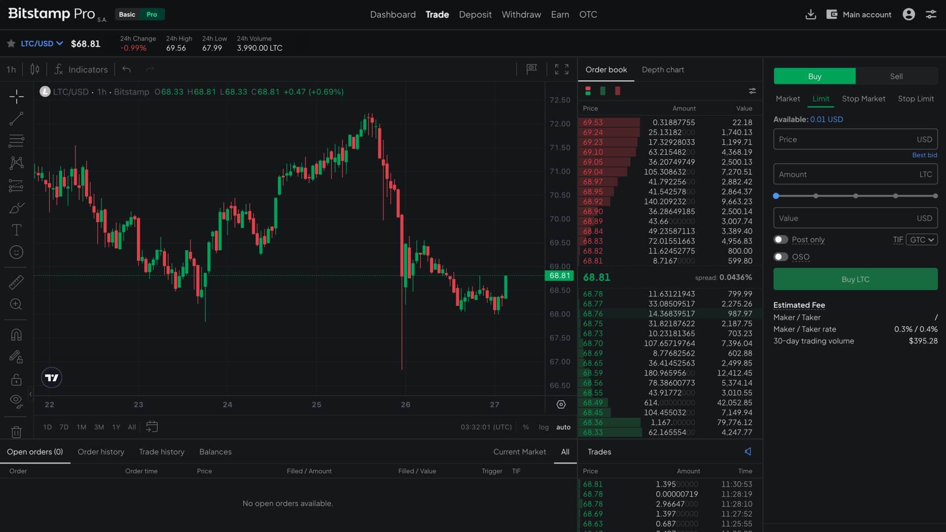This screenshot has height=532, width=946.
Task: Open the Main account selector
Action: (859, 14)
